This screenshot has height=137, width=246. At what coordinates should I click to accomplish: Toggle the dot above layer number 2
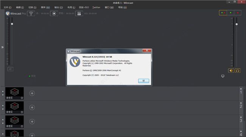point(241,103)
